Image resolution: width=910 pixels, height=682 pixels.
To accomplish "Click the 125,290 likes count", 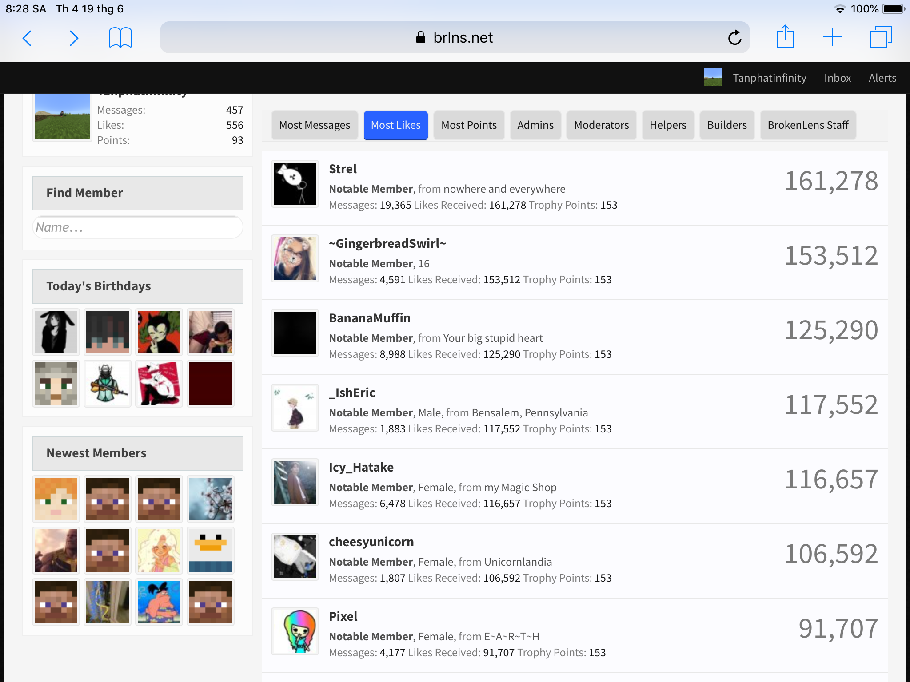I will pyautogui.click(x=831, y=331).
